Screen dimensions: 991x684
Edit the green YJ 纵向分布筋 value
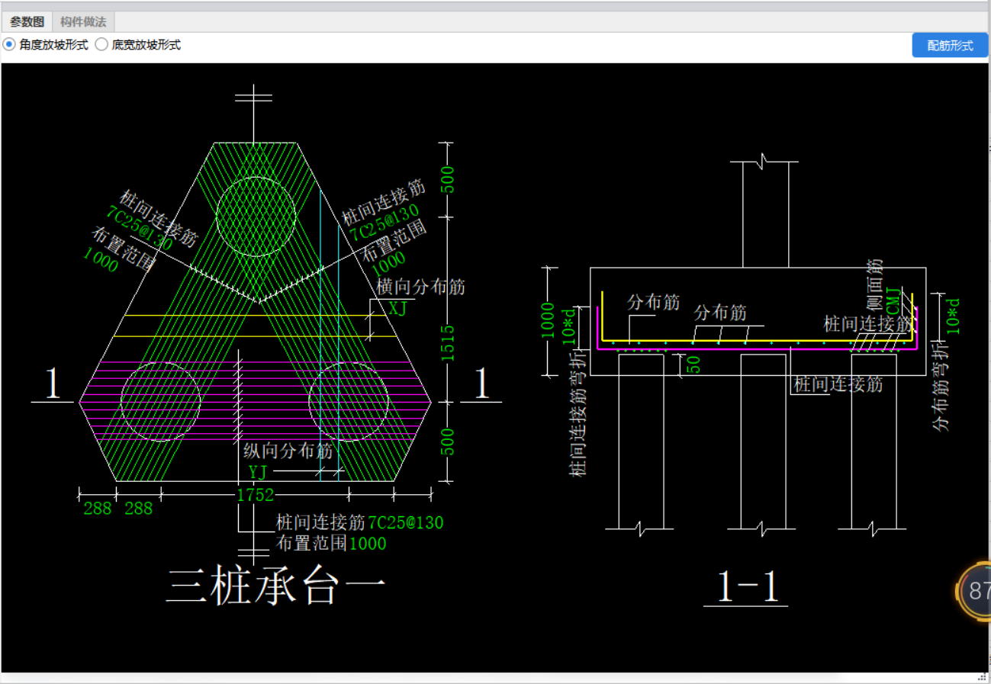coord(259,473)
